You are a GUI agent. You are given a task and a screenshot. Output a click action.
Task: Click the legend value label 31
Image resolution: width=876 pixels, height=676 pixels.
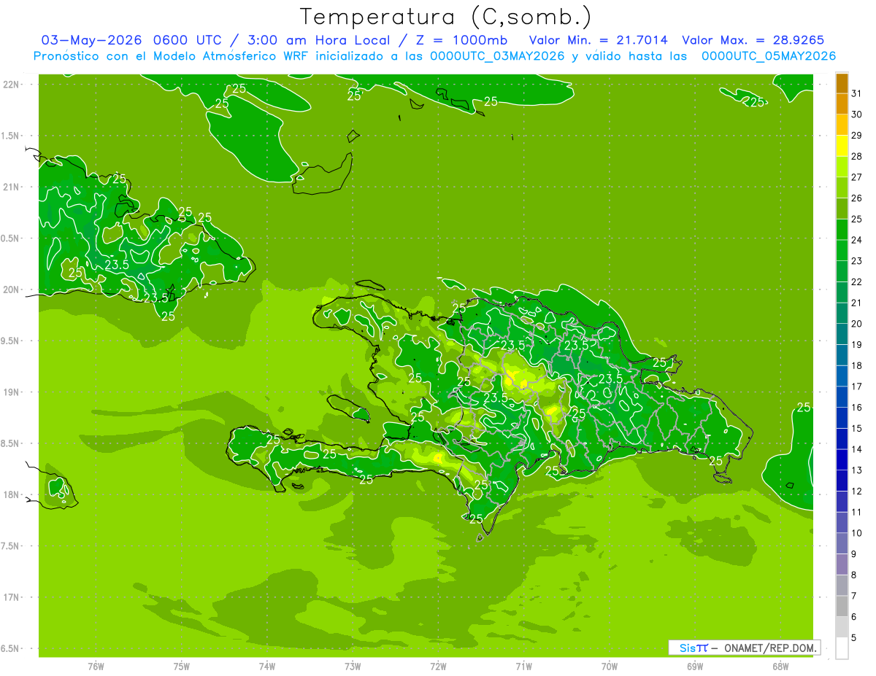pyautogui.click(x=857, y=93)
